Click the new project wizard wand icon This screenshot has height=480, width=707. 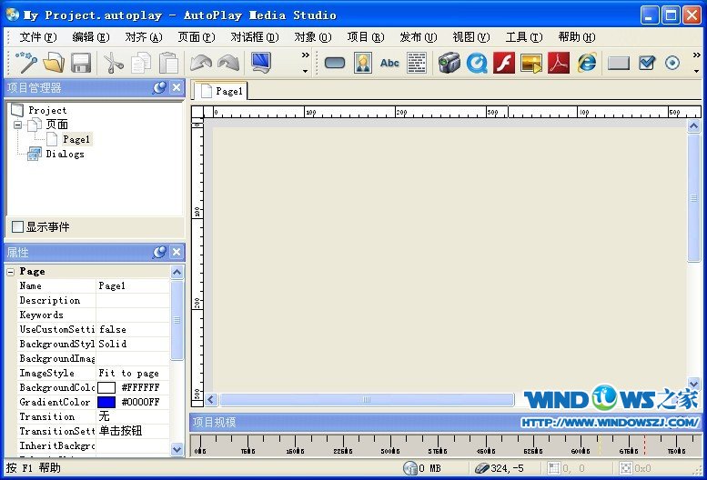coord(25,63)
